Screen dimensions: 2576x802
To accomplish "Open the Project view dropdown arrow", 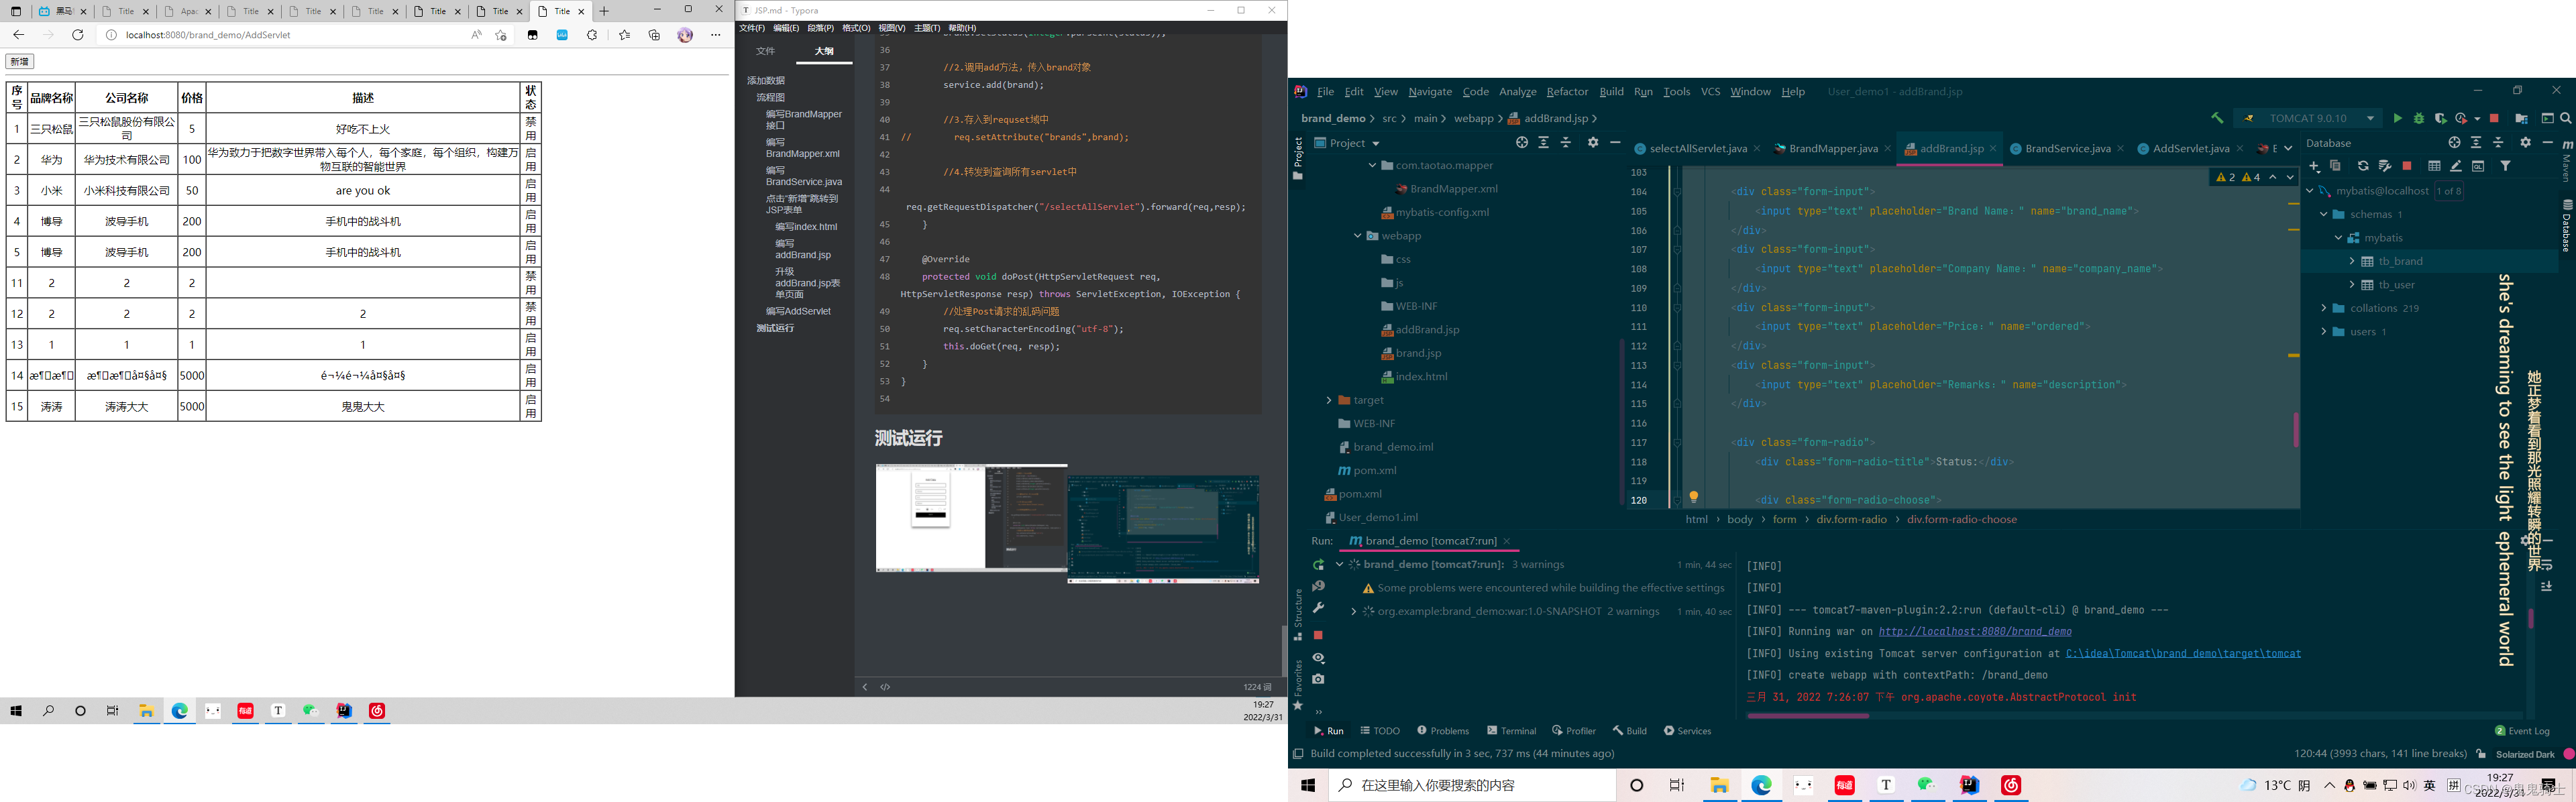I will [x=1376, y=144].
